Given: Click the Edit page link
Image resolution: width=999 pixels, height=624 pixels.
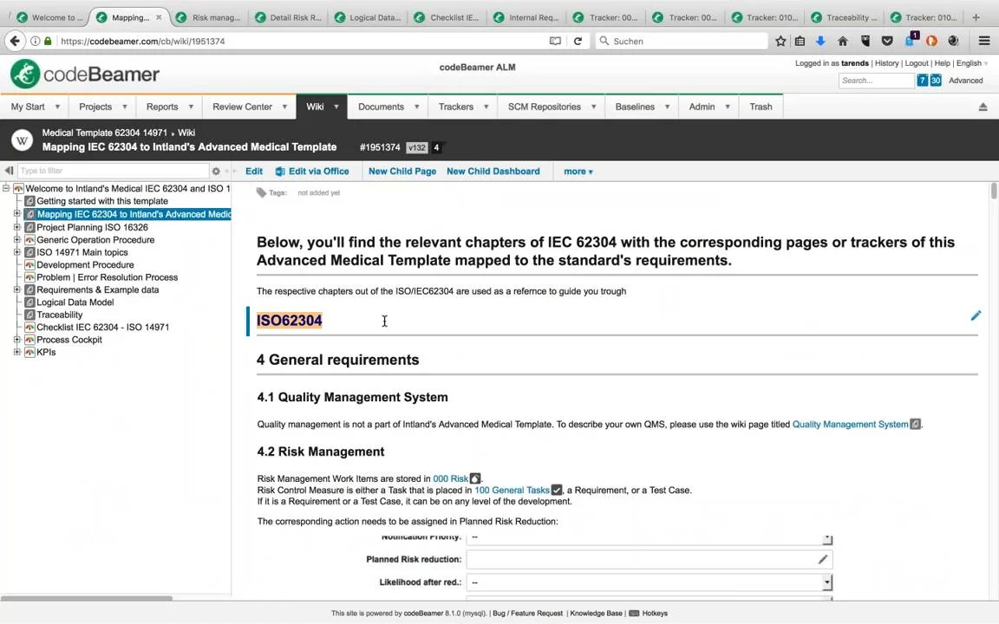Looking at the screenshot, I should pos(253,172).
